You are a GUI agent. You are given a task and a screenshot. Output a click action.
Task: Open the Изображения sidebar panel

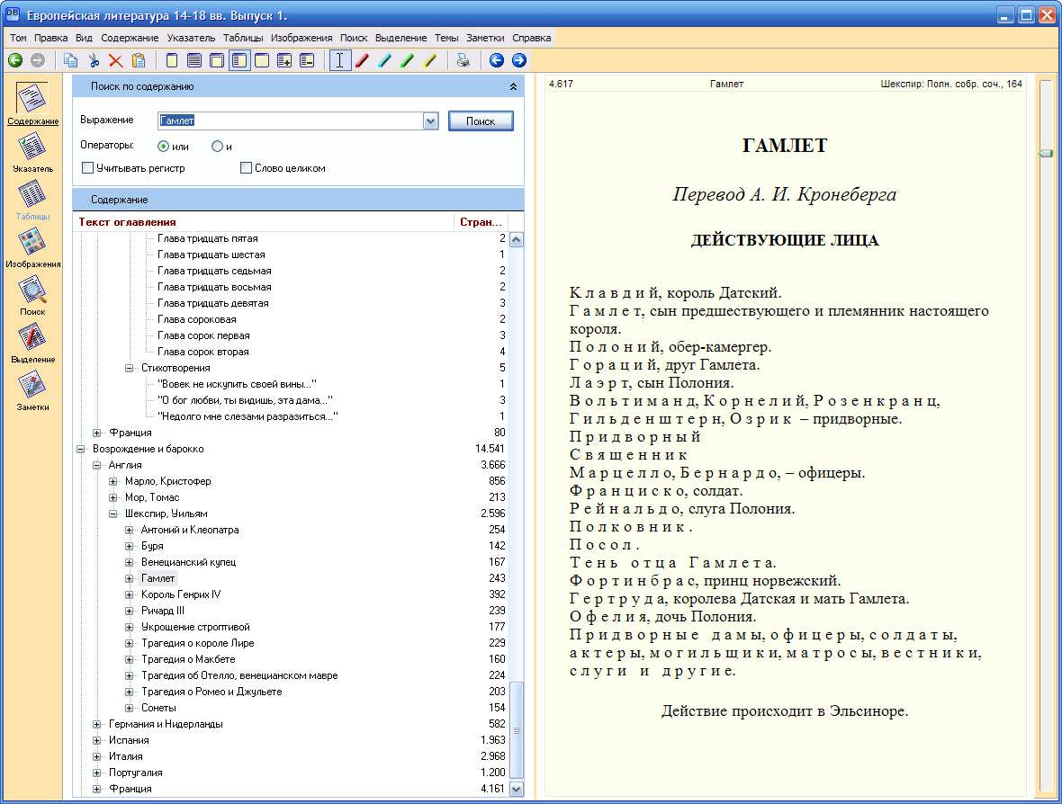click(32, 247)
